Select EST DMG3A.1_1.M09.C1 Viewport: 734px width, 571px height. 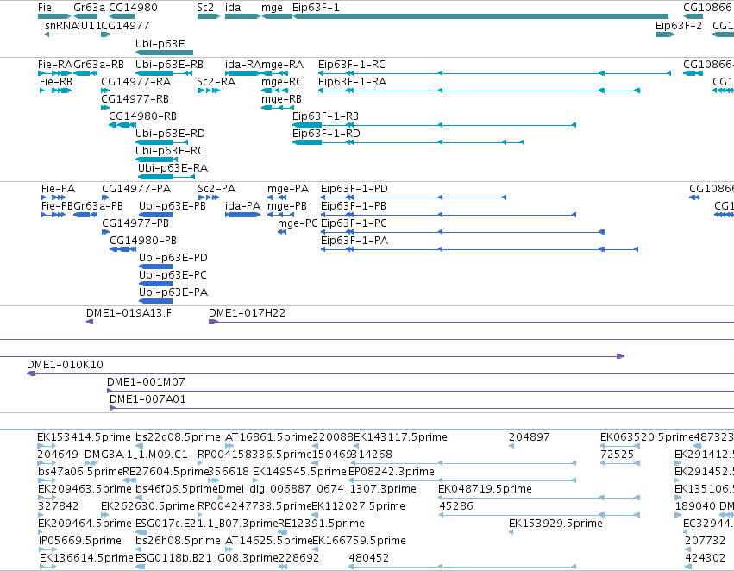[91, 463]
